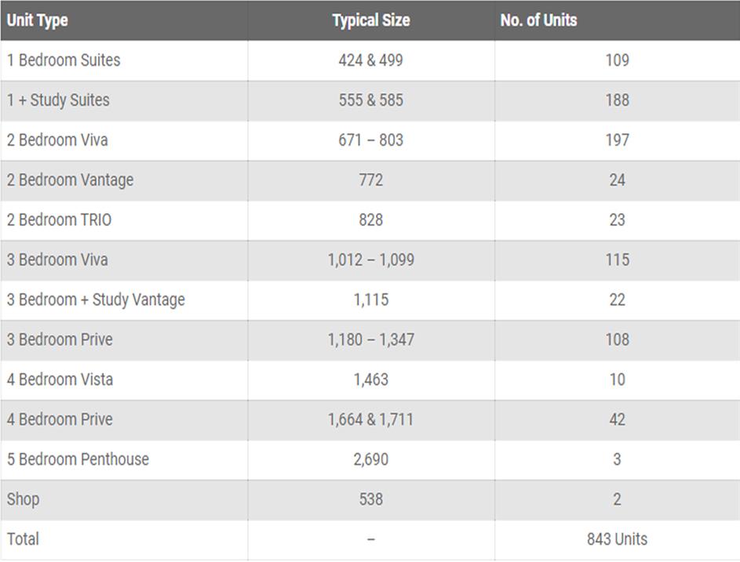This screenshot has height=562, width=740.
Task: Click the 2,690 penthouse size value
Action: pyautogui.click(x=371, y=459)
